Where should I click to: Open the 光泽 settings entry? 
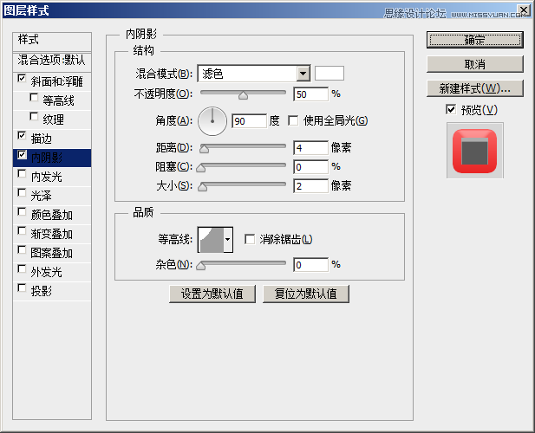(42, 196)
